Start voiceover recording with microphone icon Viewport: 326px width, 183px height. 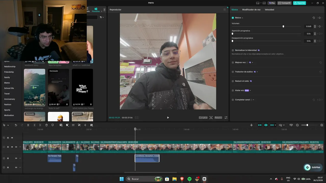click(251, 125)
